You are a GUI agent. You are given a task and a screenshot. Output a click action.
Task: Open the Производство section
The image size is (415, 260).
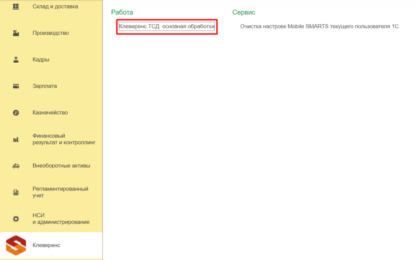click(51, 33)
